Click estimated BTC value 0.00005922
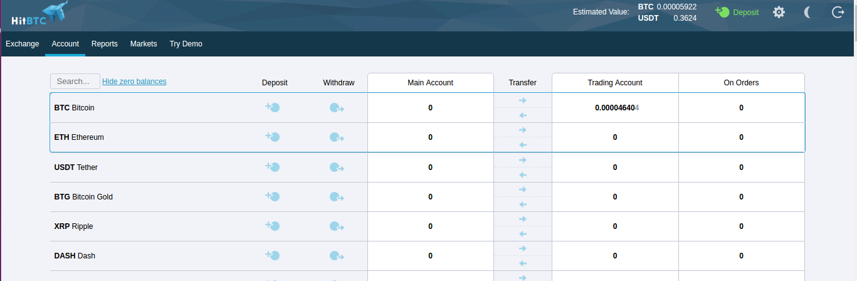Image resolution: width=857 pixels, height=281 pixels. 676,6
